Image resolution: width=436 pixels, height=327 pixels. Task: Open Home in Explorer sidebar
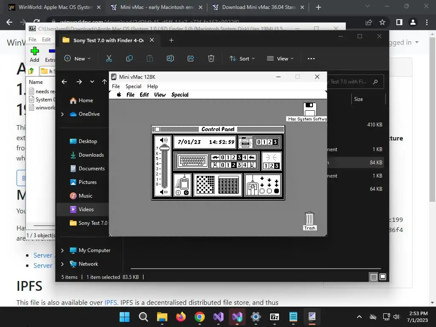pyautogui.click(x=85, y=100)
